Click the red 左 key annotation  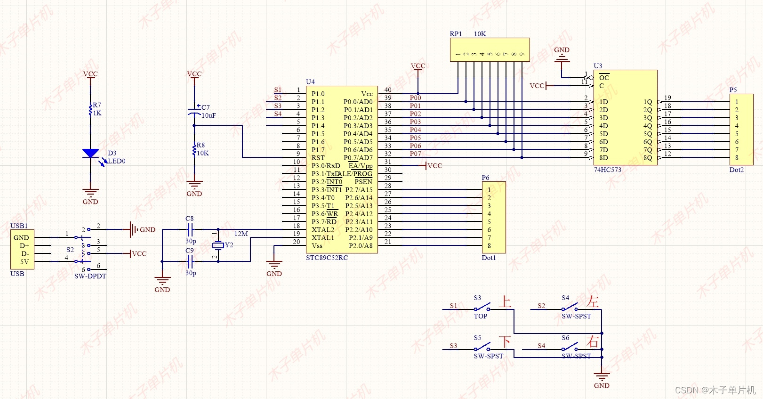(x=593, y=301)
